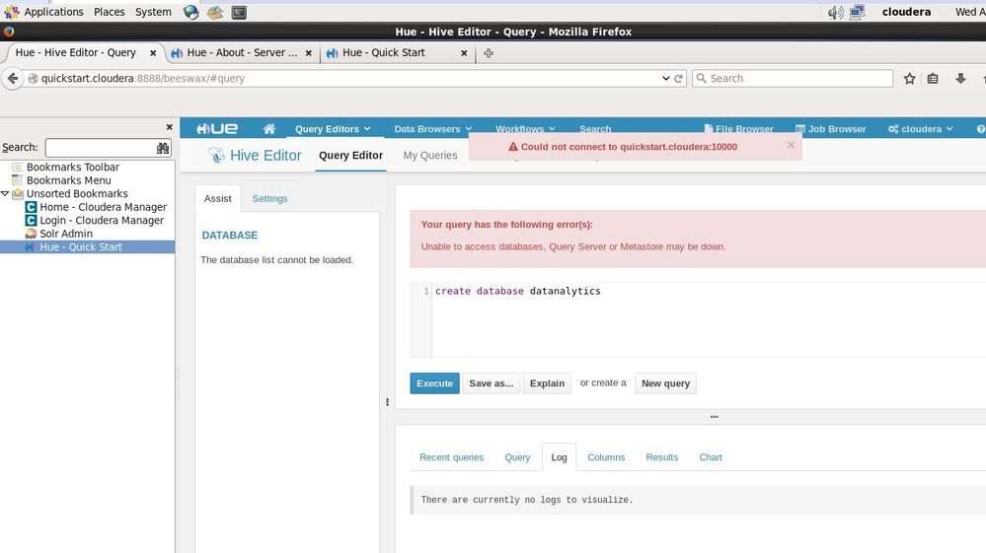
Task: Open Home - Cloudera Manager bookmark
Action: click(103, 207)
